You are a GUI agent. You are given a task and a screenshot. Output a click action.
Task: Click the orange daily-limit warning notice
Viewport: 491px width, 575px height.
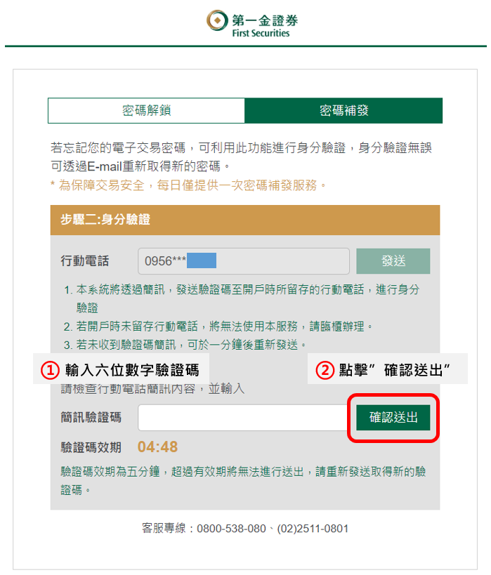click(188, 185)
